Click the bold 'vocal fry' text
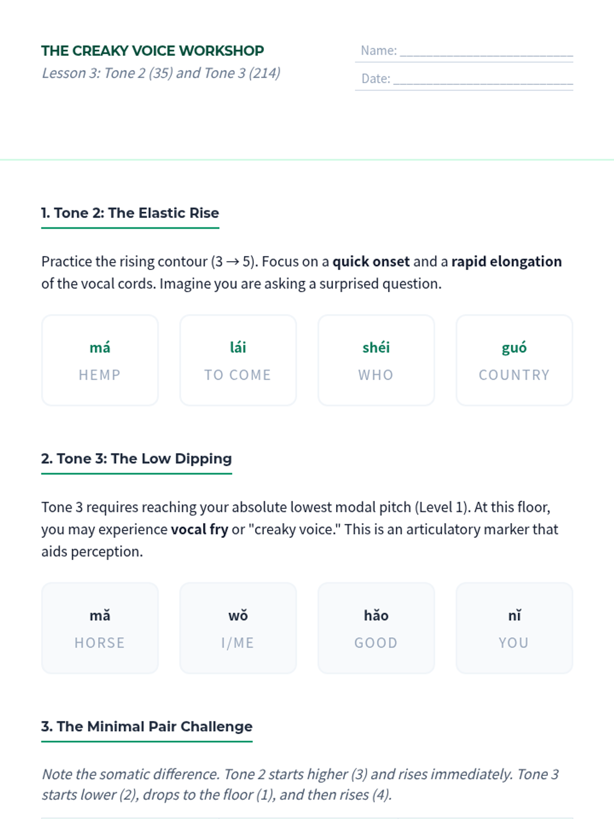The width and height of the screenshot is (614, 819). pos(199,529)
